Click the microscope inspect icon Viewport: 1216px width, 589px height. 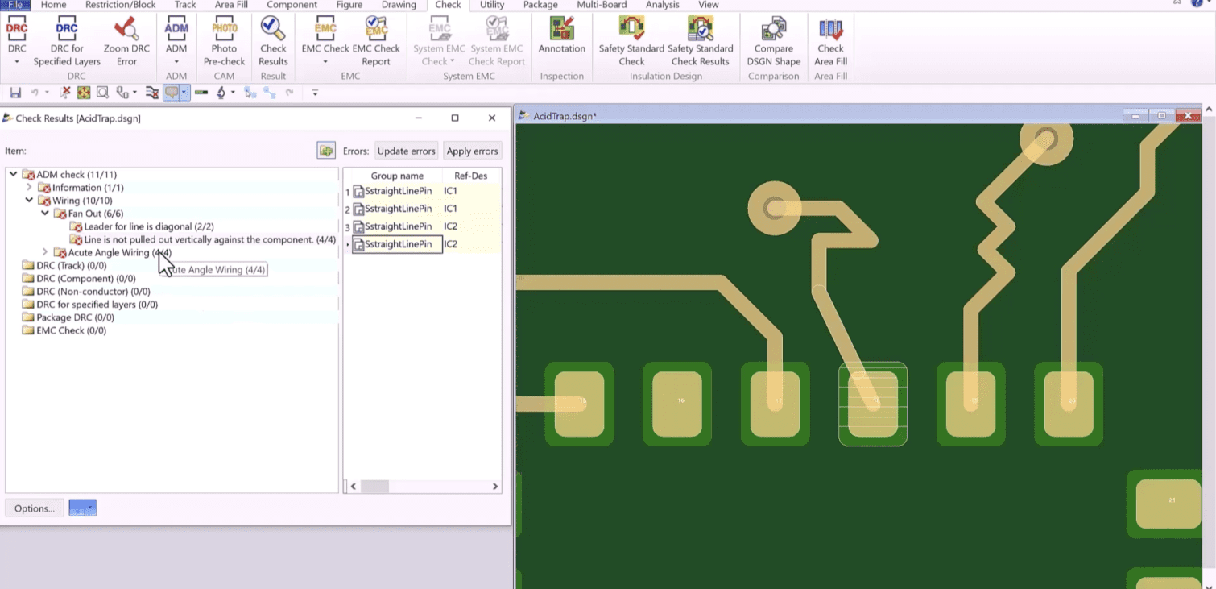pyautogui.click(x=221, y=93)
